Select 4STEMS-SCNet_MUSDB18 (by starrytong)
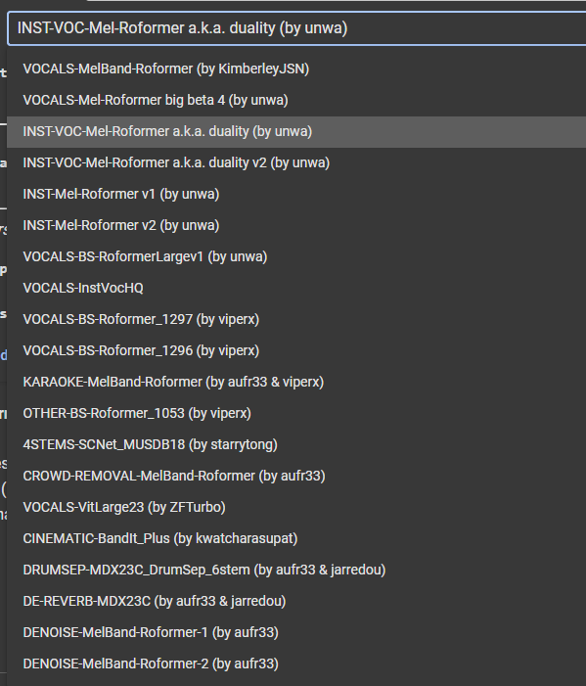The height and width of the screenshot is (686, 586). point(296,444)
